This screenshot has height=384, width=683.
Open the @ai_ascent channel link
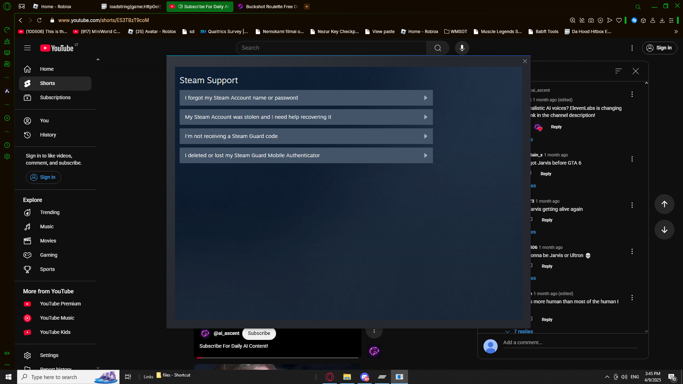point(226,334)
